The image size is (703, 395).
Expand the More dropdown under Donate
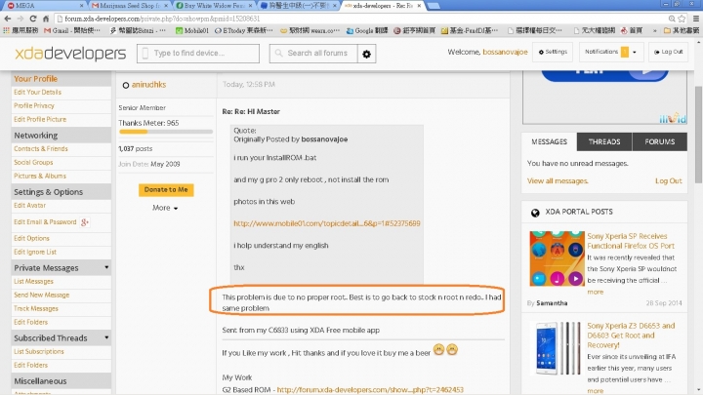click(165, 208)
